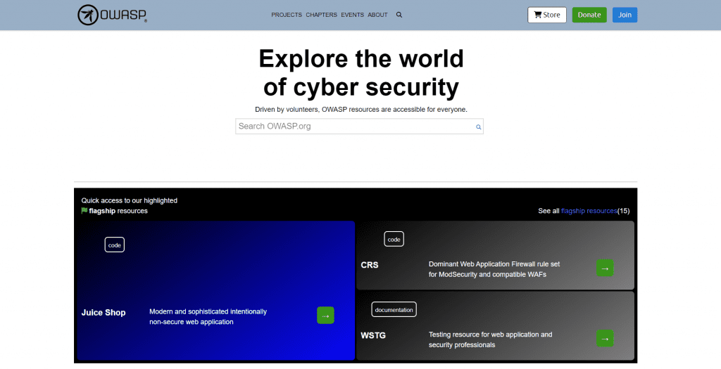721x369 pixels.
Task: Open the header search magnifier icon
Action: click(399, 15)
